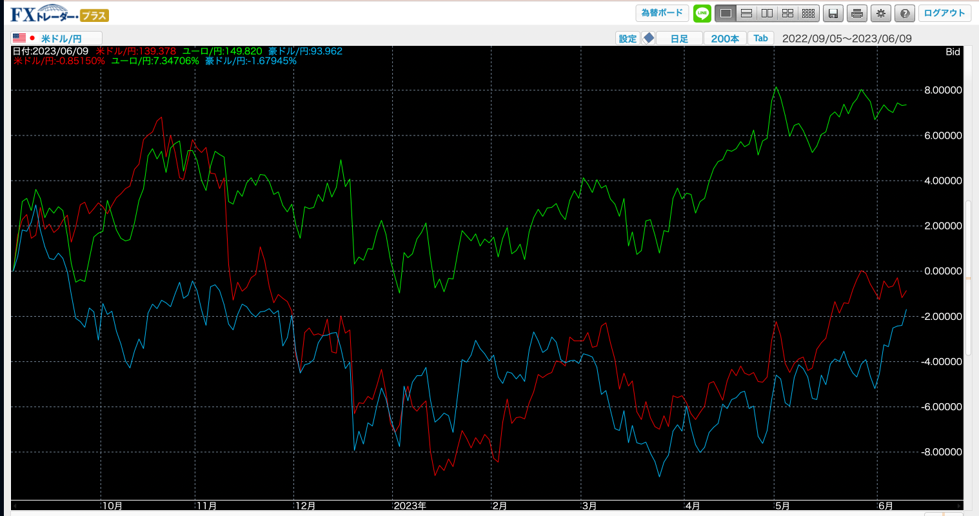This screenshot has width=979, height=516.
Task: Print the chart with printer icon
Action: pyautogui.click(x=856, y=13)
